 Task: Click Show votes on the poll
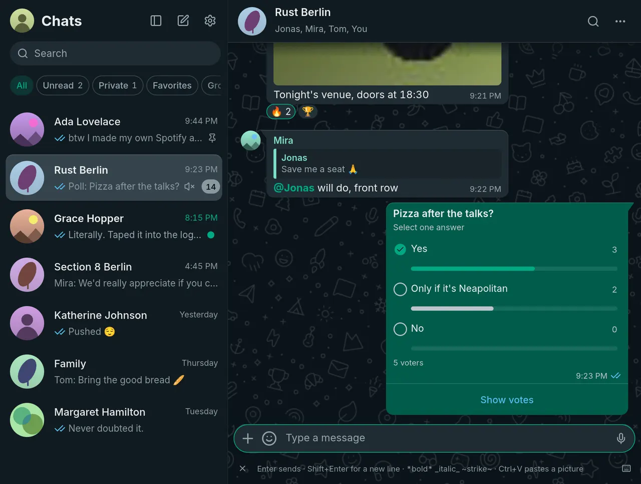click(x=507, y=400)
